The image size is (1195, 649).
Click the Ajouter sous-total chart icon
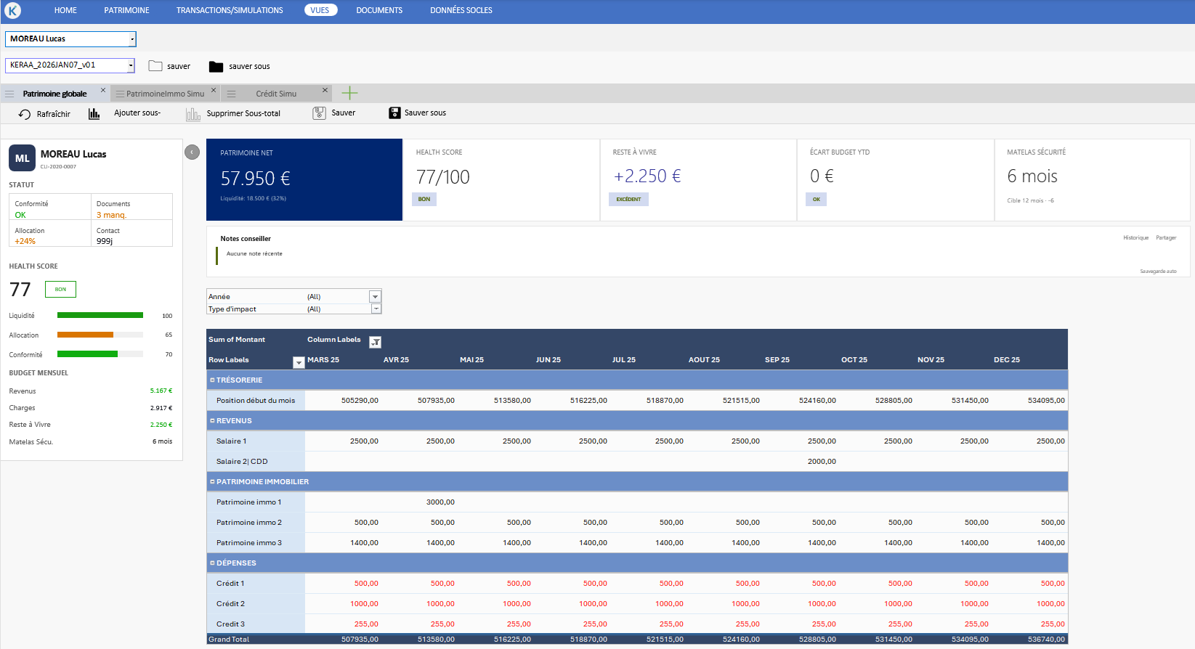pos(94,114)
